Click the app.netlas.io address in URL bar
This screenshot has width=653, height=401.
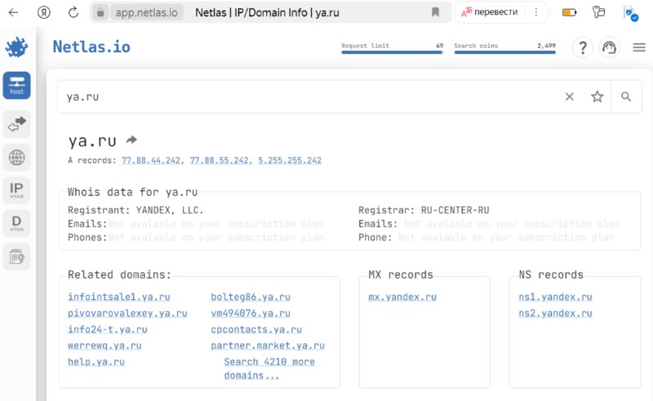147,12
